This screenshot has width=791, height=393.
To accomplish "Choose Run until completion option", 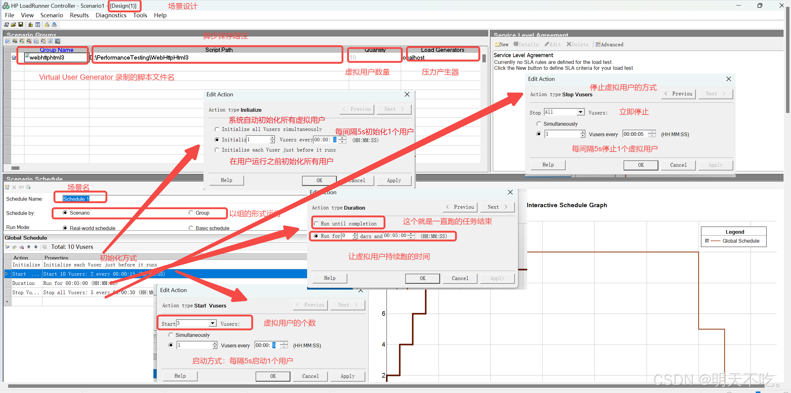I will [316, 224].
